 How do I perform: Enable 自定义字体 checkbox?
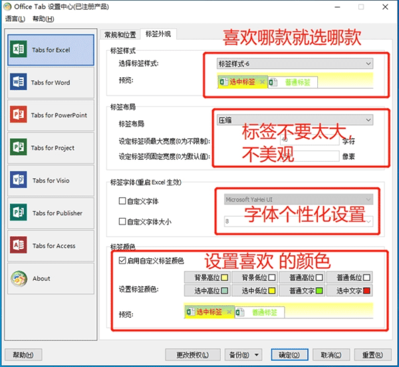click(x=122, y=201)
